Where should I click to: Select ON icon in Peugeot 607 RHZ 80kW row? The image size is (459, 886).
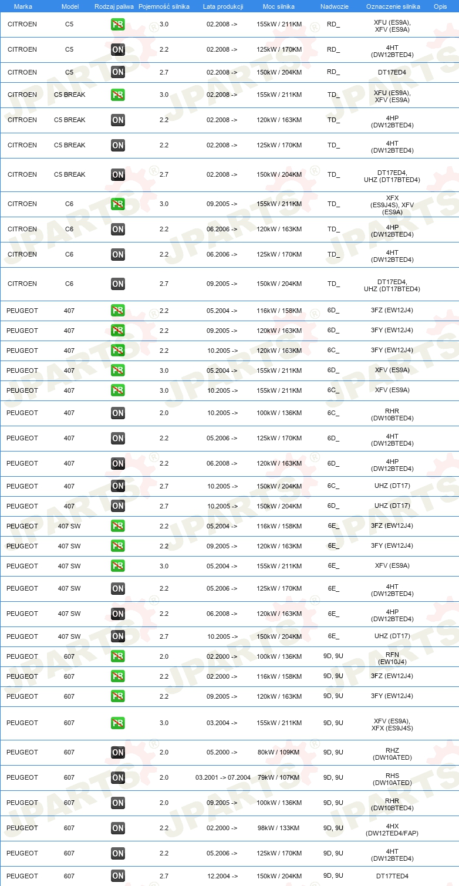[x=118, y=752]
